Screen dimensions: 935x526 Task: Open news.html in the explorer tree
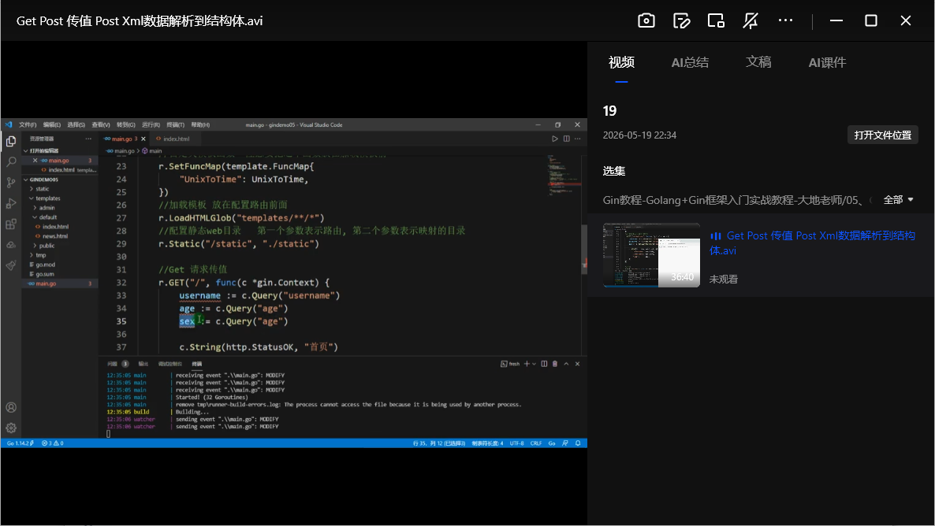[x=55, y=236]
